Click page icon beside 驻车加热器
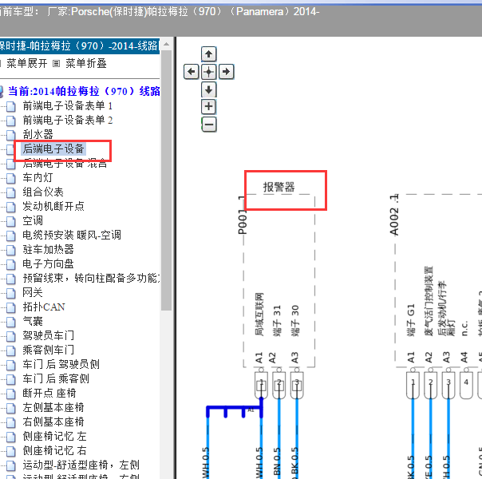This screenshot has height=479, width=482. [x=11, y=250]
